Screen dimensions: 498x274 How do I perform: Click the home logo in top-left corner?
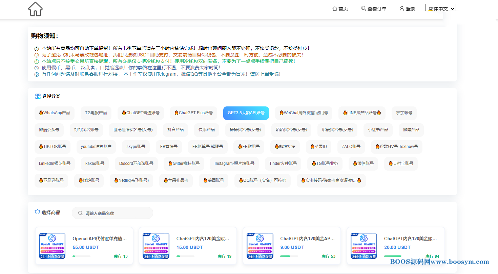(x=35, y=9)
